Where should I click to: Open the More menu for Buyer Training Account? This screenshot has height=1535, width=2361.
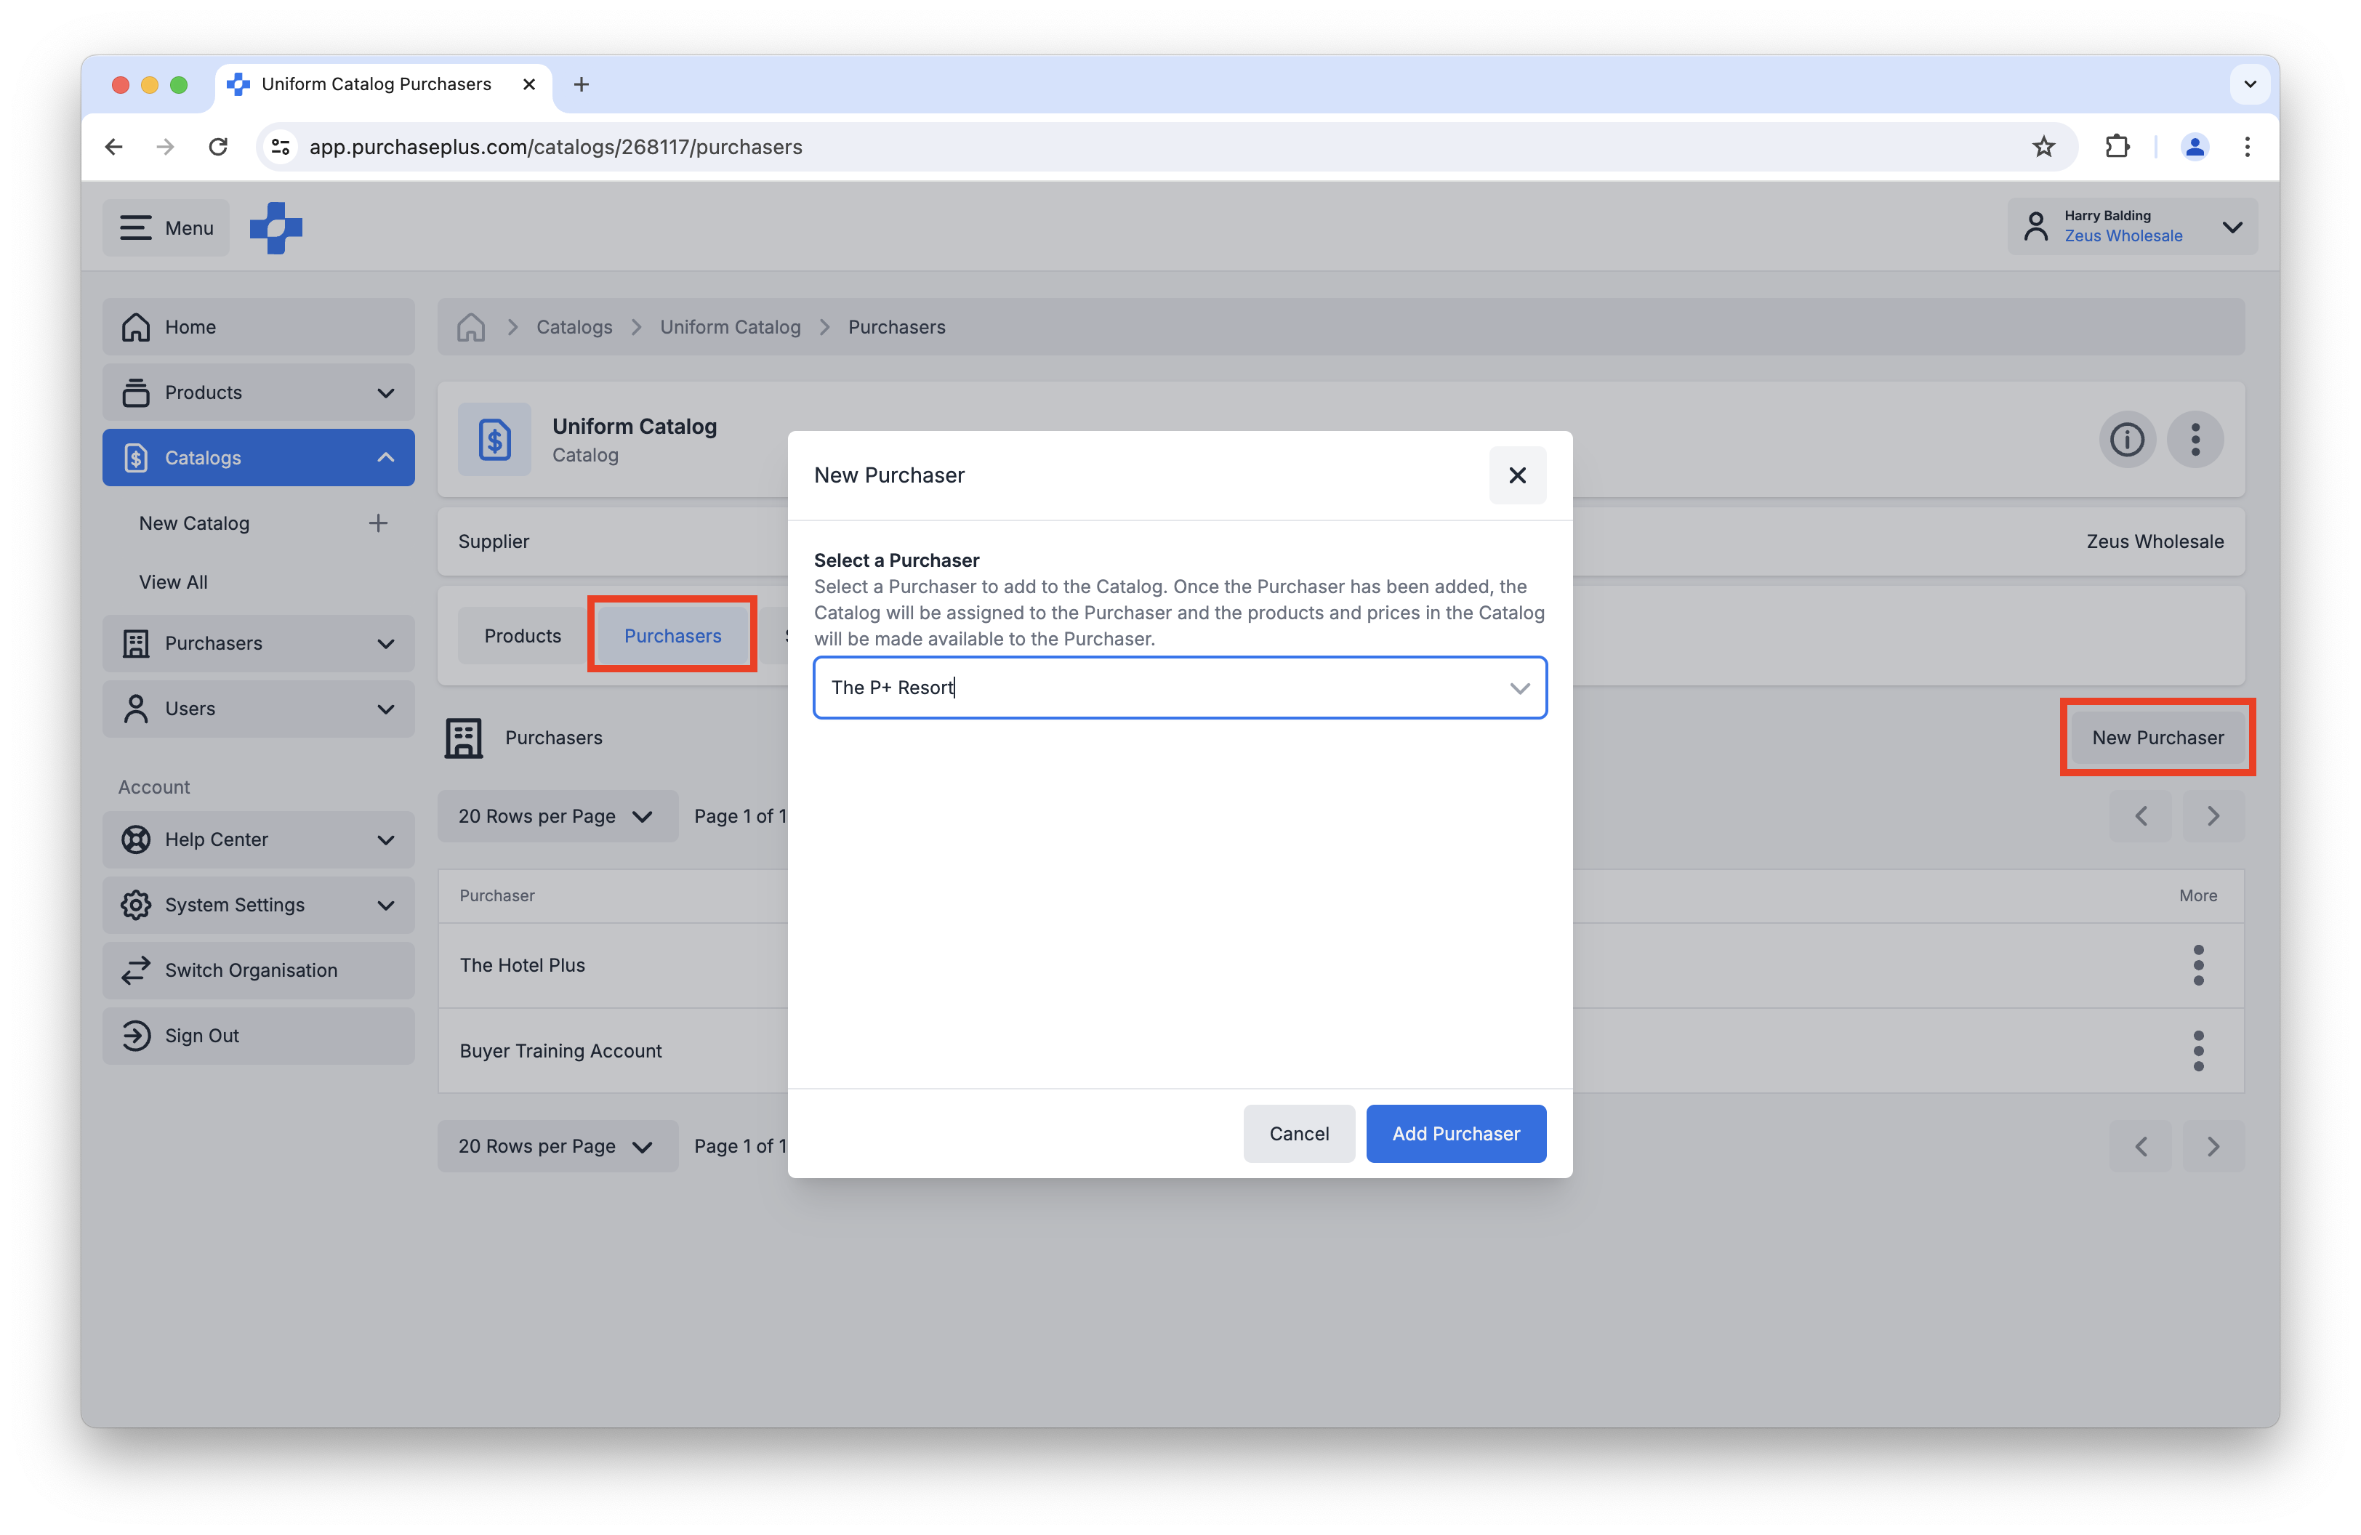(x=2198, y=1051)
